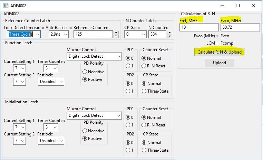Viewport: 263px width, 161px height.
Task: Click the Fvco MHz input field
Action: click(240, 27)
